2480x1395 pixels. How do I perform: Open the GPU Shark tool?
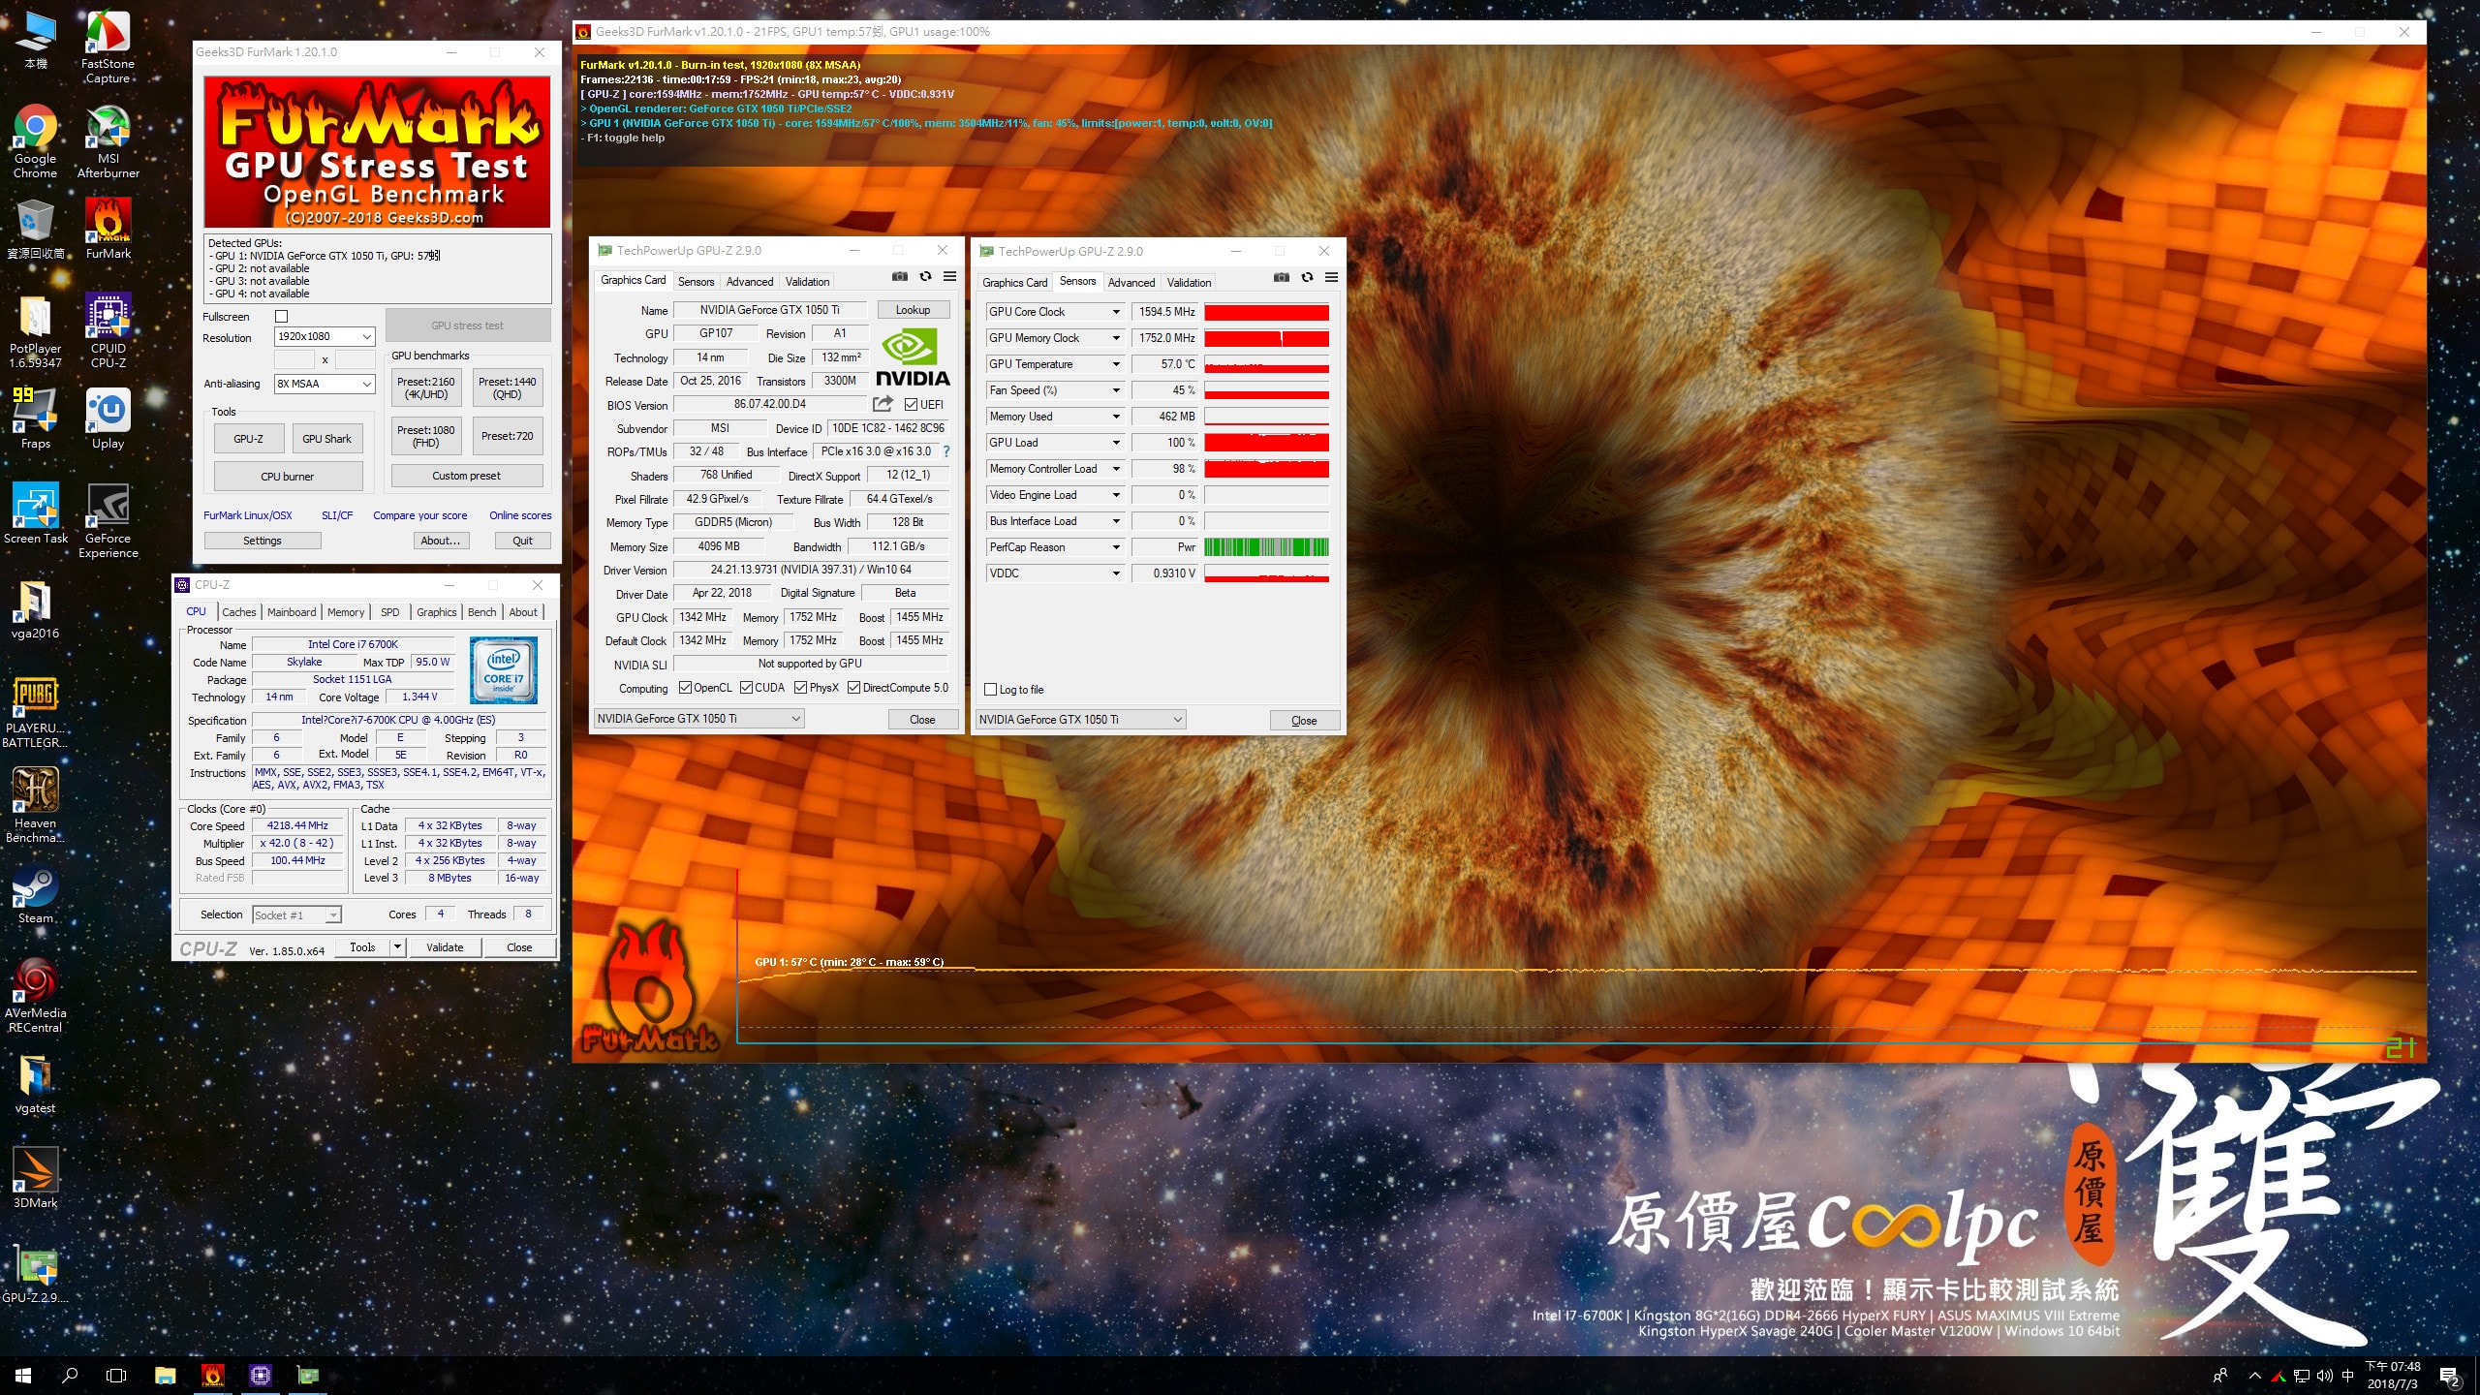pyautogui.click(x=326, y=439)
